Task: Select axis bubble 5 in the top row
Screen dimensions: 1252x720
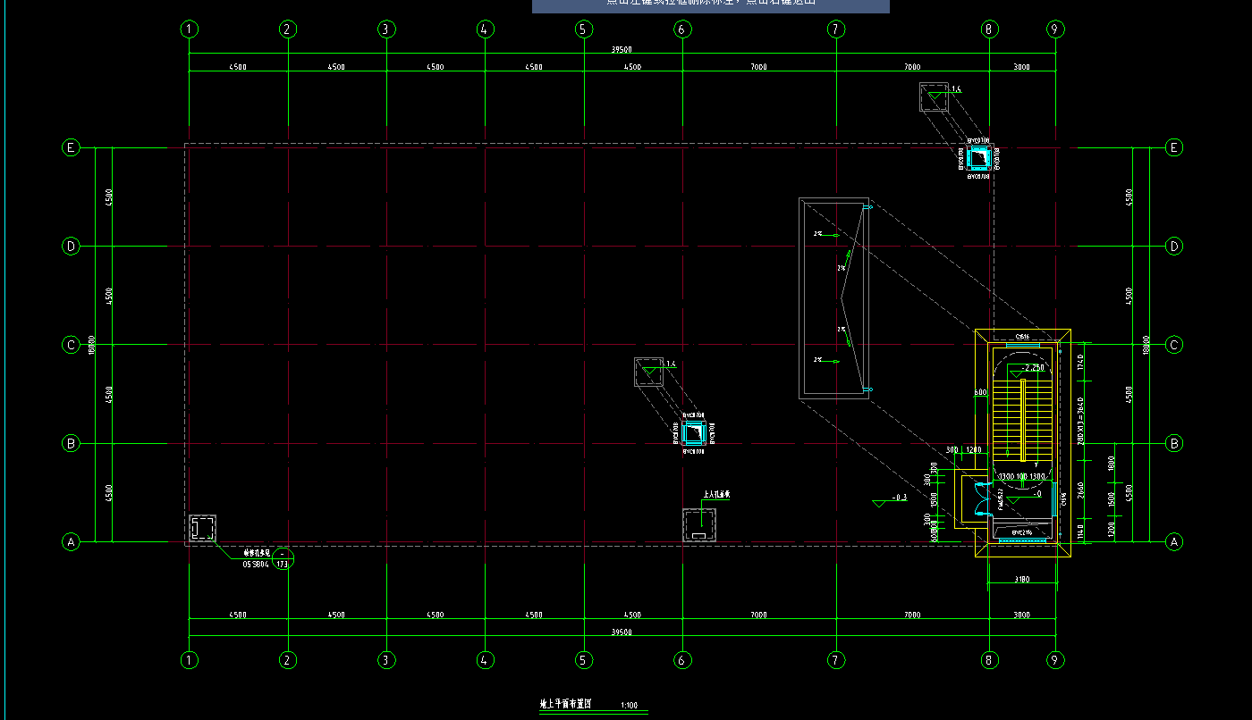Action: pyautogui.click(x=583, y=29)
